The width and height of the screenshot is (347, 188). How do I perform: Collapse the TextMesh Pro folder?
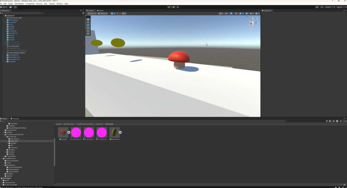[x=2, y=158]
